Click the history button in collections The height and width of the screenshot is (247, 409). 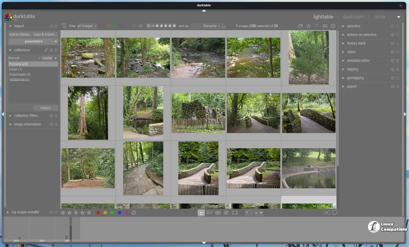click(x=46, y=108)
